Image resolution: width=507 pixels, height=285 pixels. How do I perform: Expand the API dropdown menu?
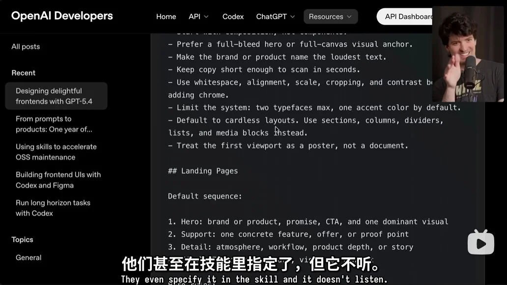tap(198, 17)
